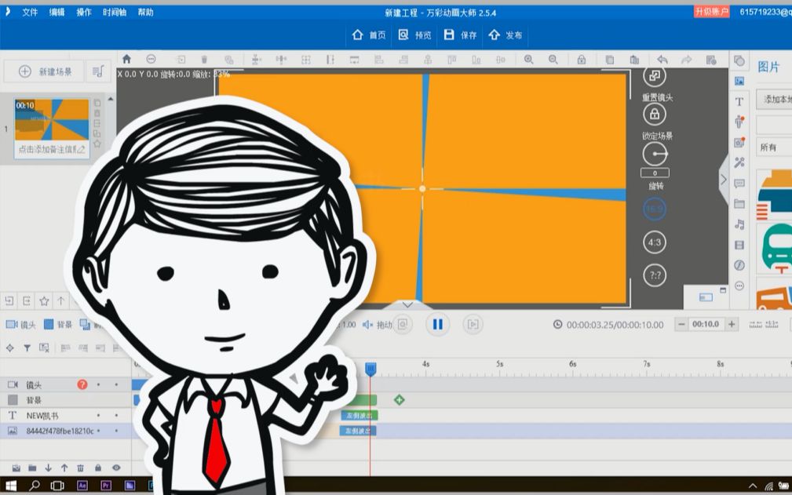
Task: Toggle the 锁定场景 lock scene button
Action: pos(655,114)
